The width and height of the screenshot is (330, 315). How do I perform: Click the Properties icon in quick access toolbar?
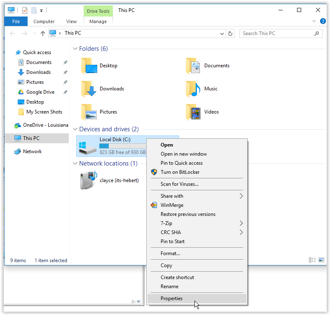click(x=25, y=10)
